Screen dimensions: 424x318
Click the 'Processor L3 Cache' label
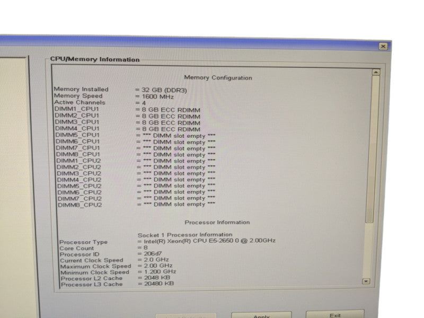pos(92,285)
